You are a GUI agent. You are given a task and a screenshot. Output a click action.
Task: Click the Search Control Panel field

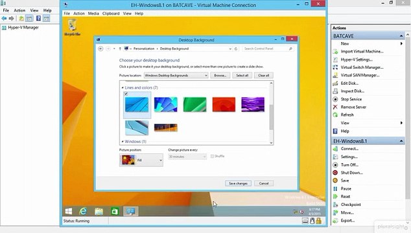pos(268,49)
